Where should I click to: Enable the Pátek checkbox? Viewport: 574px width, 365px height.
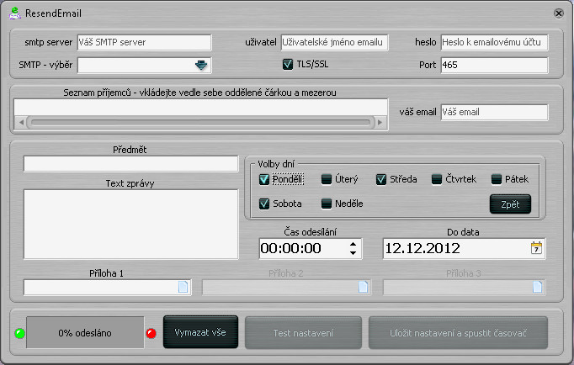click(496, 179)
